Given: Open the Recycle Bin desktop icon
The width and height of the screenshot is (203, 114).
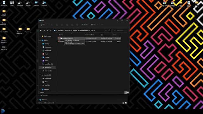Looking at the screenshot, I should [4, 3].
